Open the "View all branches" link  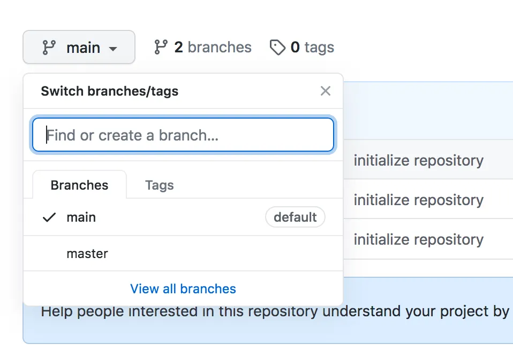(183, 288)
